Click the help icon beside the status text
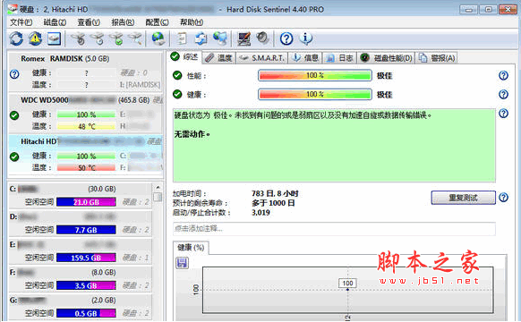Viewport: 521px width, 322px height. click(503, 114)
